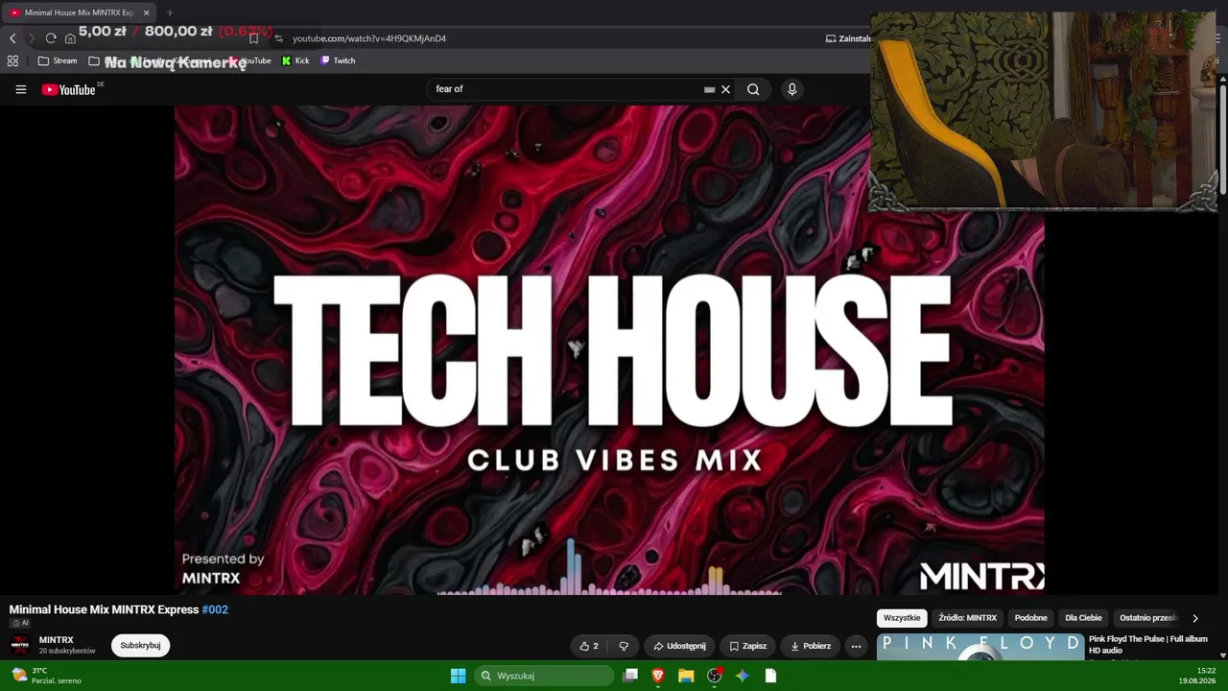Open the browser home page icon
This screenshot has width=1228, height=691.
tap(70, 38)
